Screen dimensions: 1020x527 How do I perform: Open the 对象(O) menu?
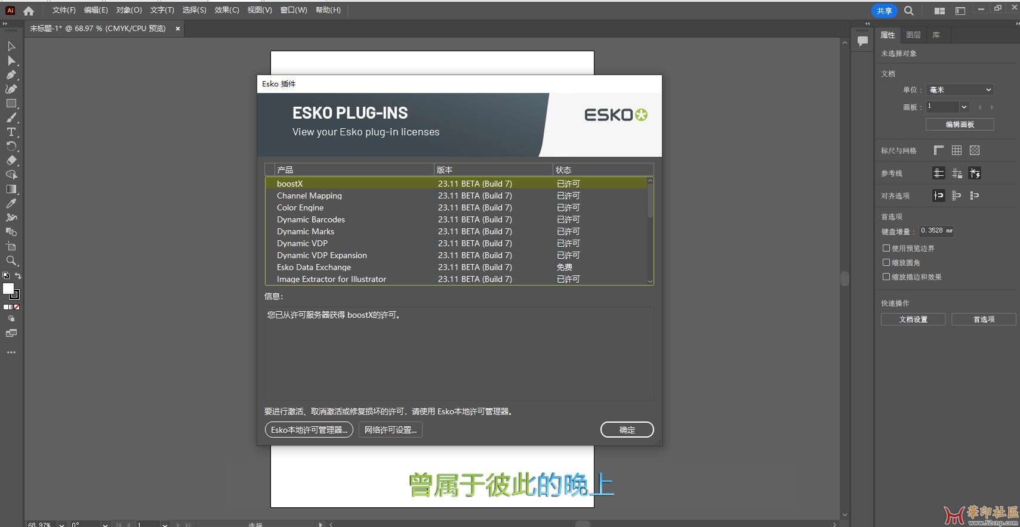[x=129, y=10]
